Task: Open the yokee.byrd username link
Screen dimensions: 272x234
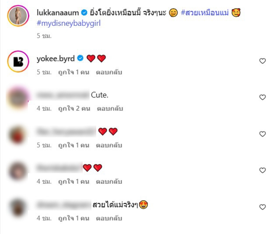Action: [56, 59]
